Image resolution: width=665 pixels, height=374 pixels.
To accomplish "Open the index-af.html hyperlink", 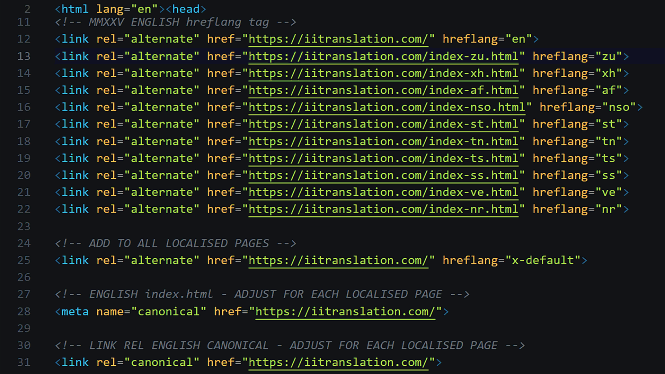I will pos(383,90).
